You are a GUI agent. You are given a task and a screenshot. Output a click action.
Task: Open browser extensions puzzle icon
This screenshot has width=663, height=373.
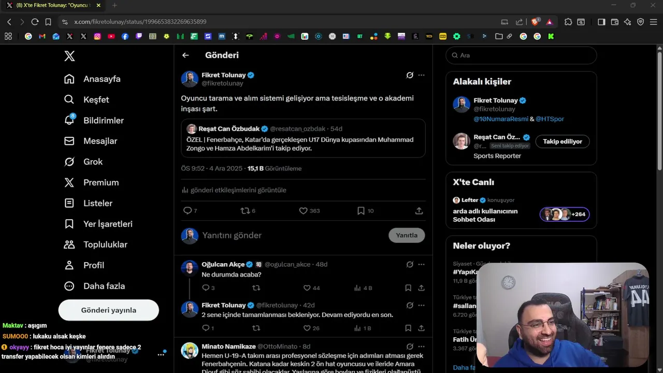click(568, 22)
